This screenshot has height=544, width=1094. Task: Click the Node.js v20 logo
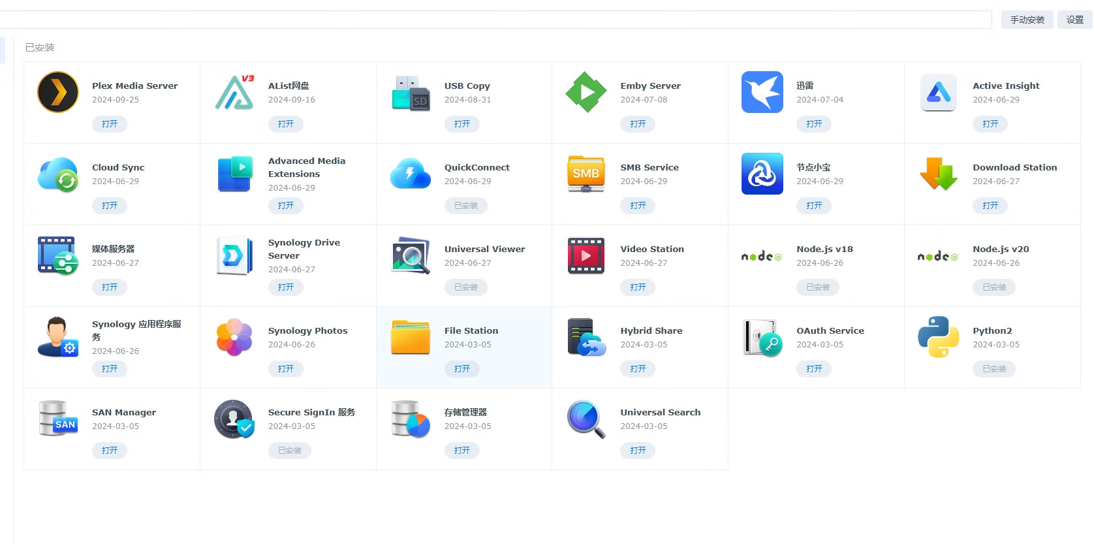938,256
